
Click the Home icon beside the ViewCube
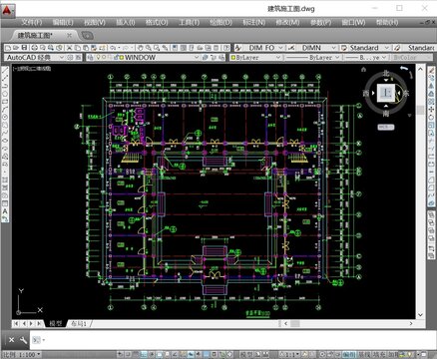[x=363, y=70]
